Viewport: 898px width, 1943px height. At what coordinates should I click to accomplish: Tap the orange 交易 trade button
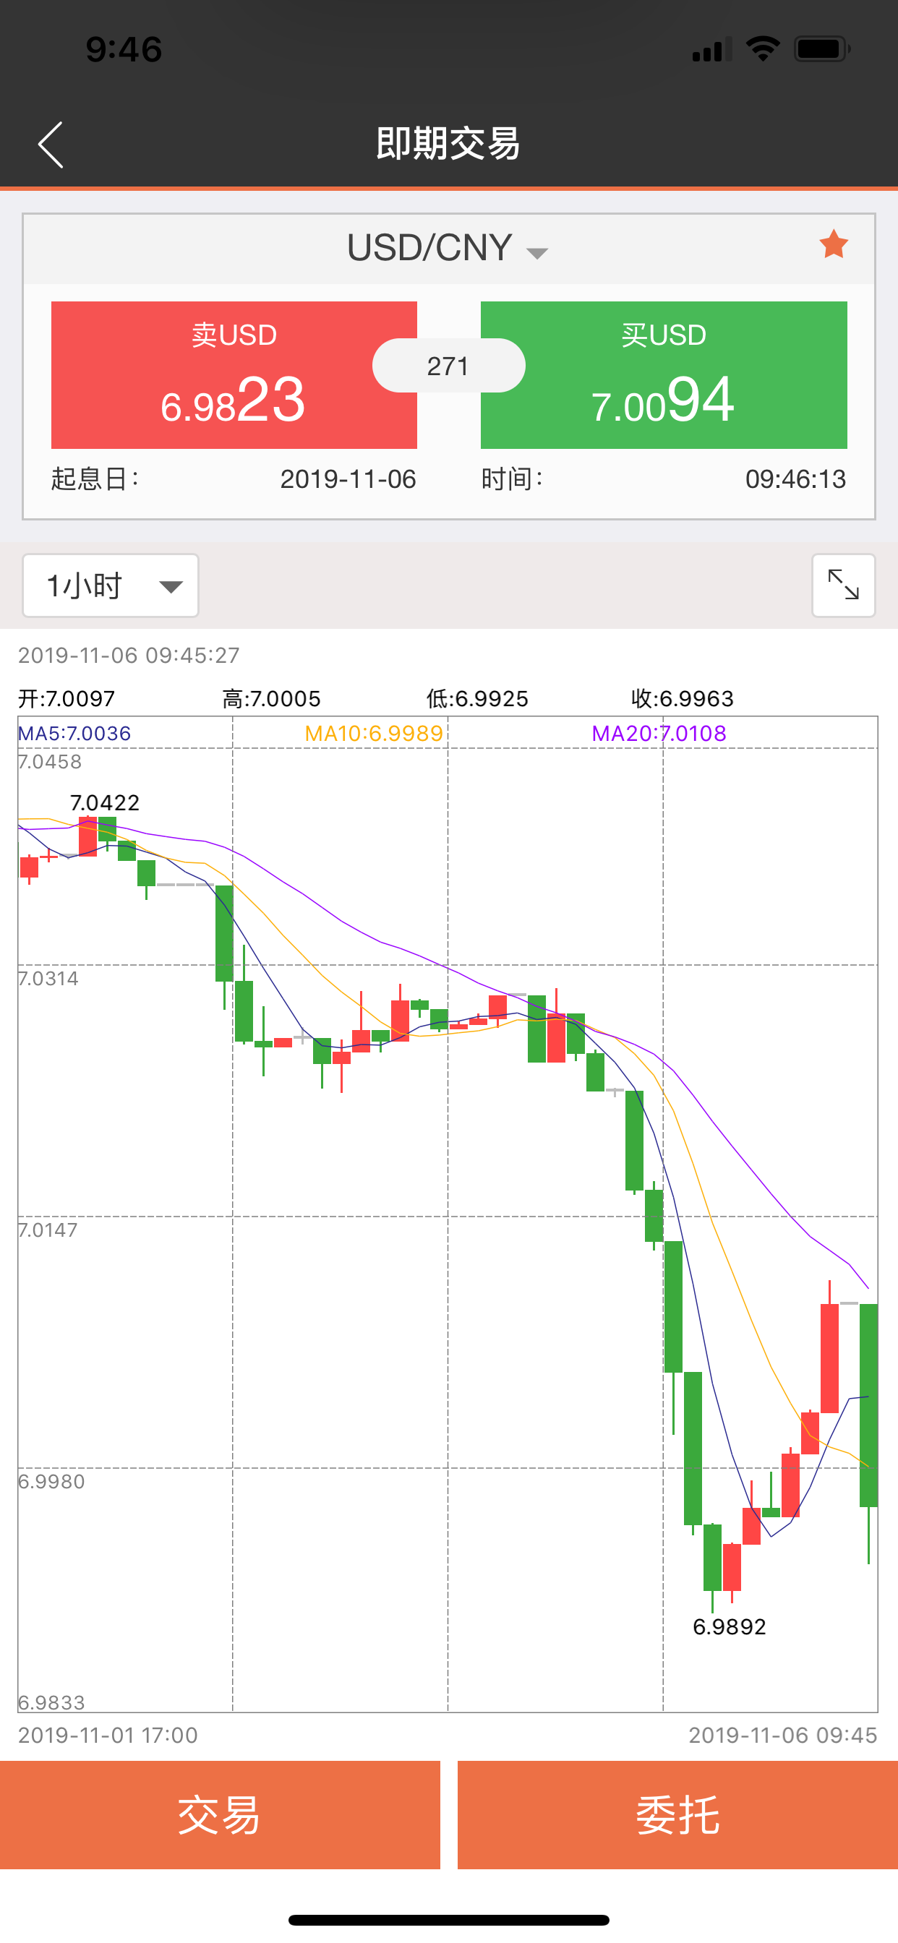coord(220,1815)
